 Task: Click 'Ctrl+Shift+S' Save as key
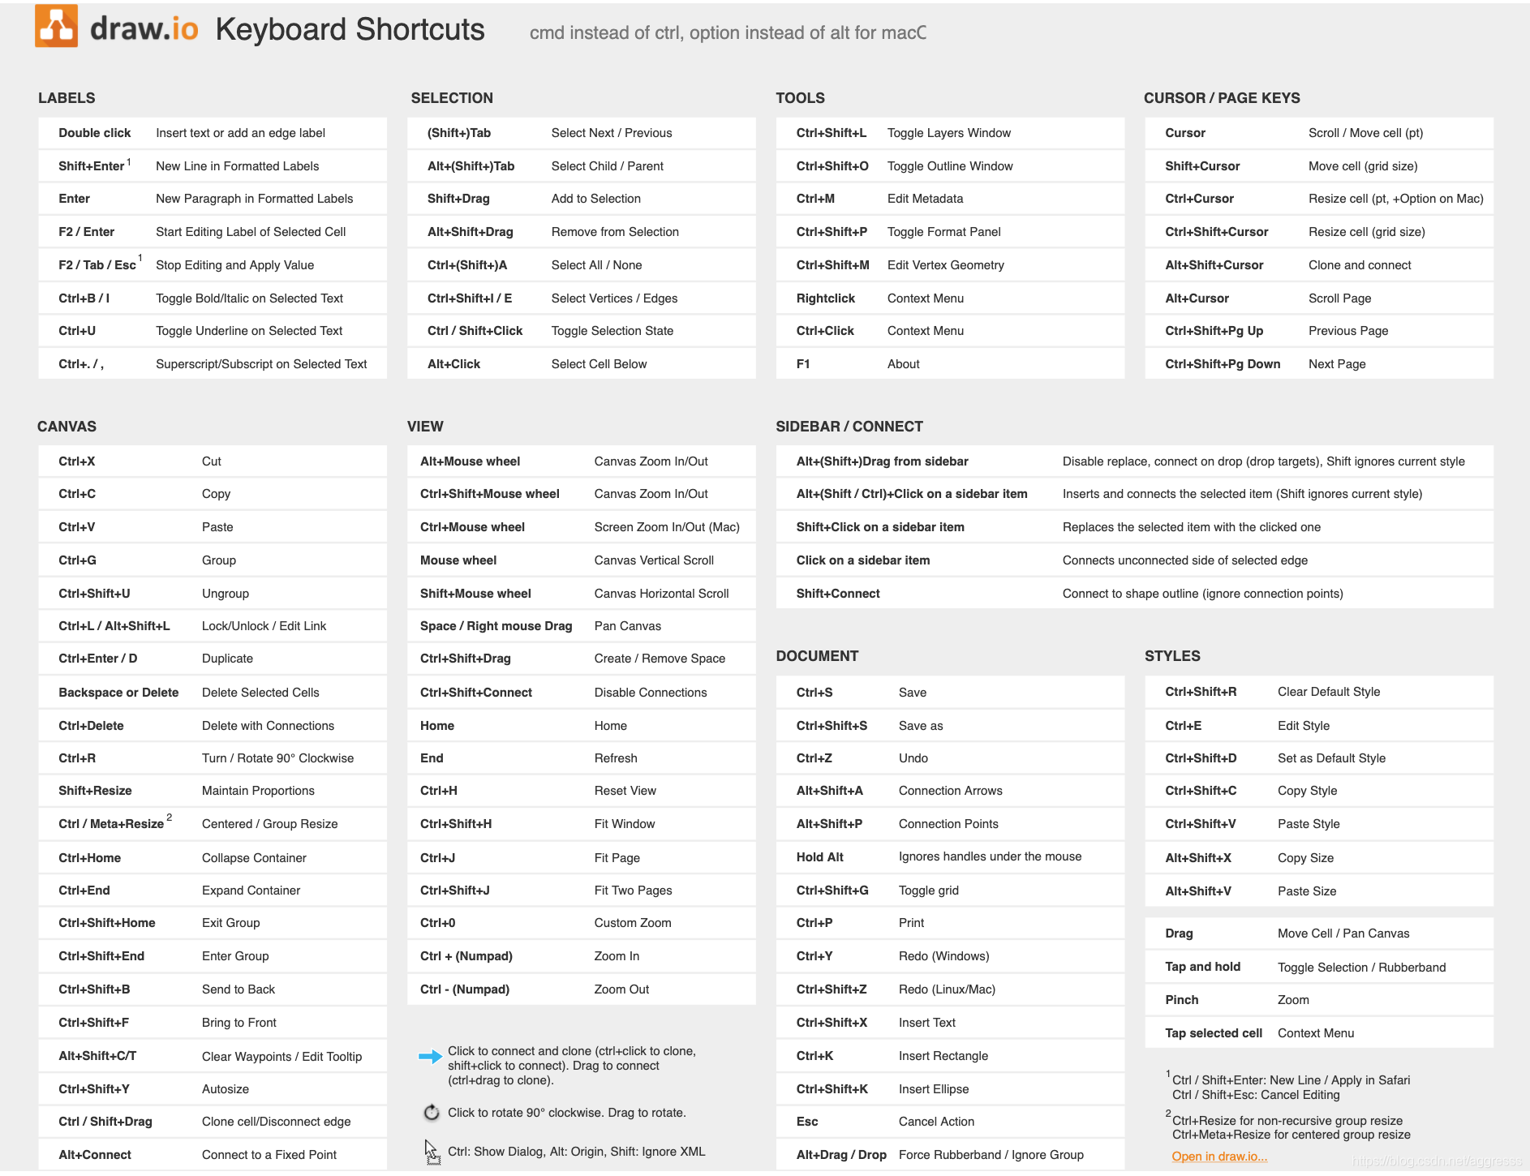[832, 726]
